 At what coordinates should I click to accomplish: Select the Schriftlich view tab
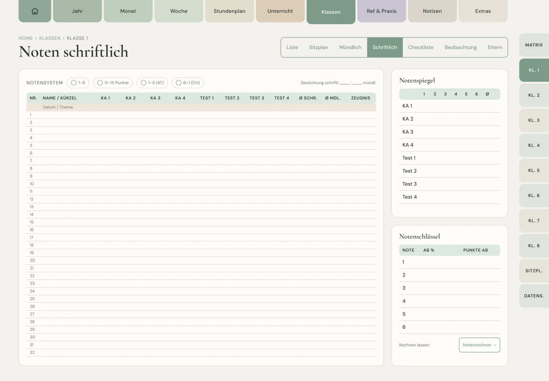point(385,47)
